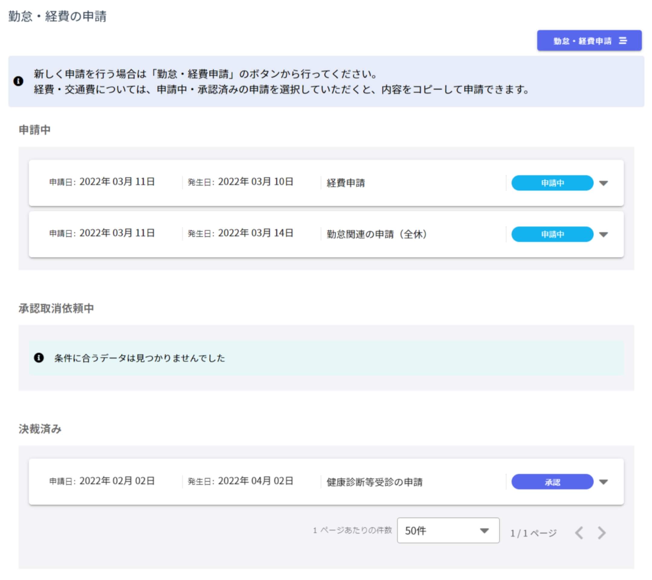Go to the next page arrow
This screenshot has width=652, height=580.
[602, 533]
